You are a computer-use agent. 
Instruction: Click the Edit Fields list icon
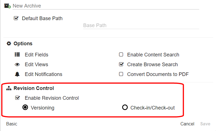[x=17, y=55]
